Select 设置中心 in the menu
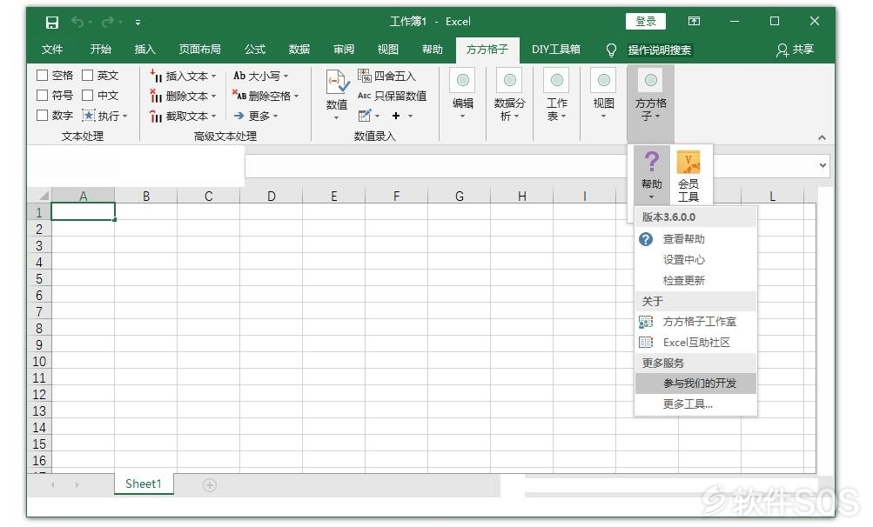This screenshot has width=873, height=527. (x=696, y=260)
